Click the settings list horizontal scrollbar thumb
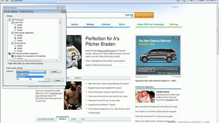This screenshot has width=219, height=123. point(26,60)
